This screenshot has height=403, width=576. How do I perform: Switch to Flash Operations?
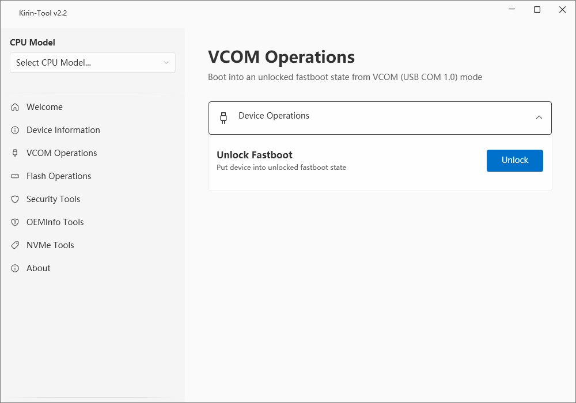coord(58,176)
